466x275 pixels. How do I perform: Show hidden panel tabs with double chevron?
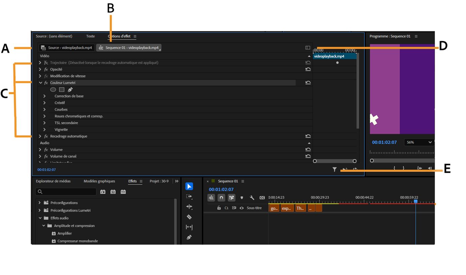(177, 181)
